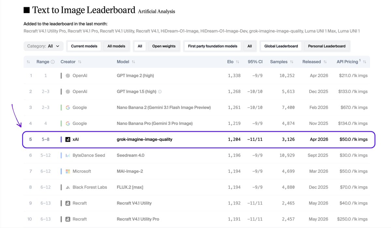
Task: Open info icon beside GPT Image 1.5 (high)
Action: pos(160,92)
